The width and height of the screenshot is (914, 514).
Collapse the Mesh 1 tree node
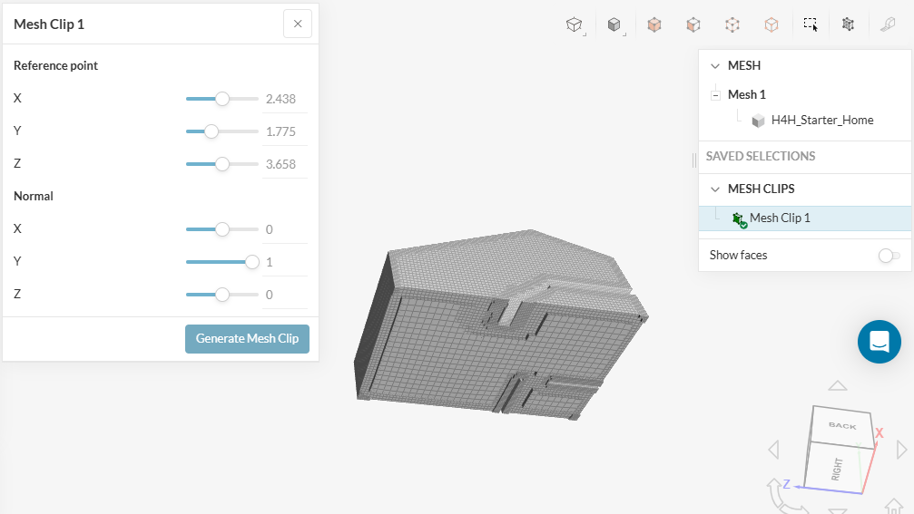[716, 95]
